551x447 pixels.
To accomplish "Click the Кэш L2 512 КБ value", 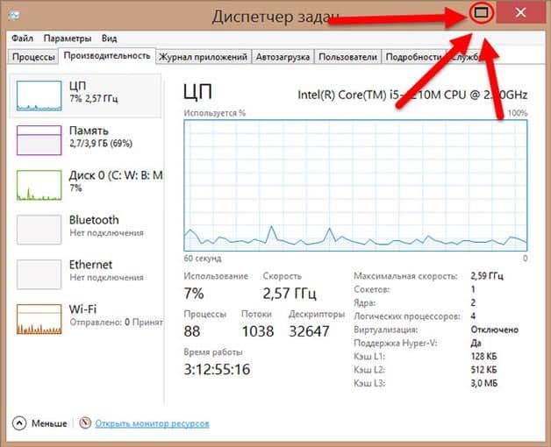I will [484, 370].
